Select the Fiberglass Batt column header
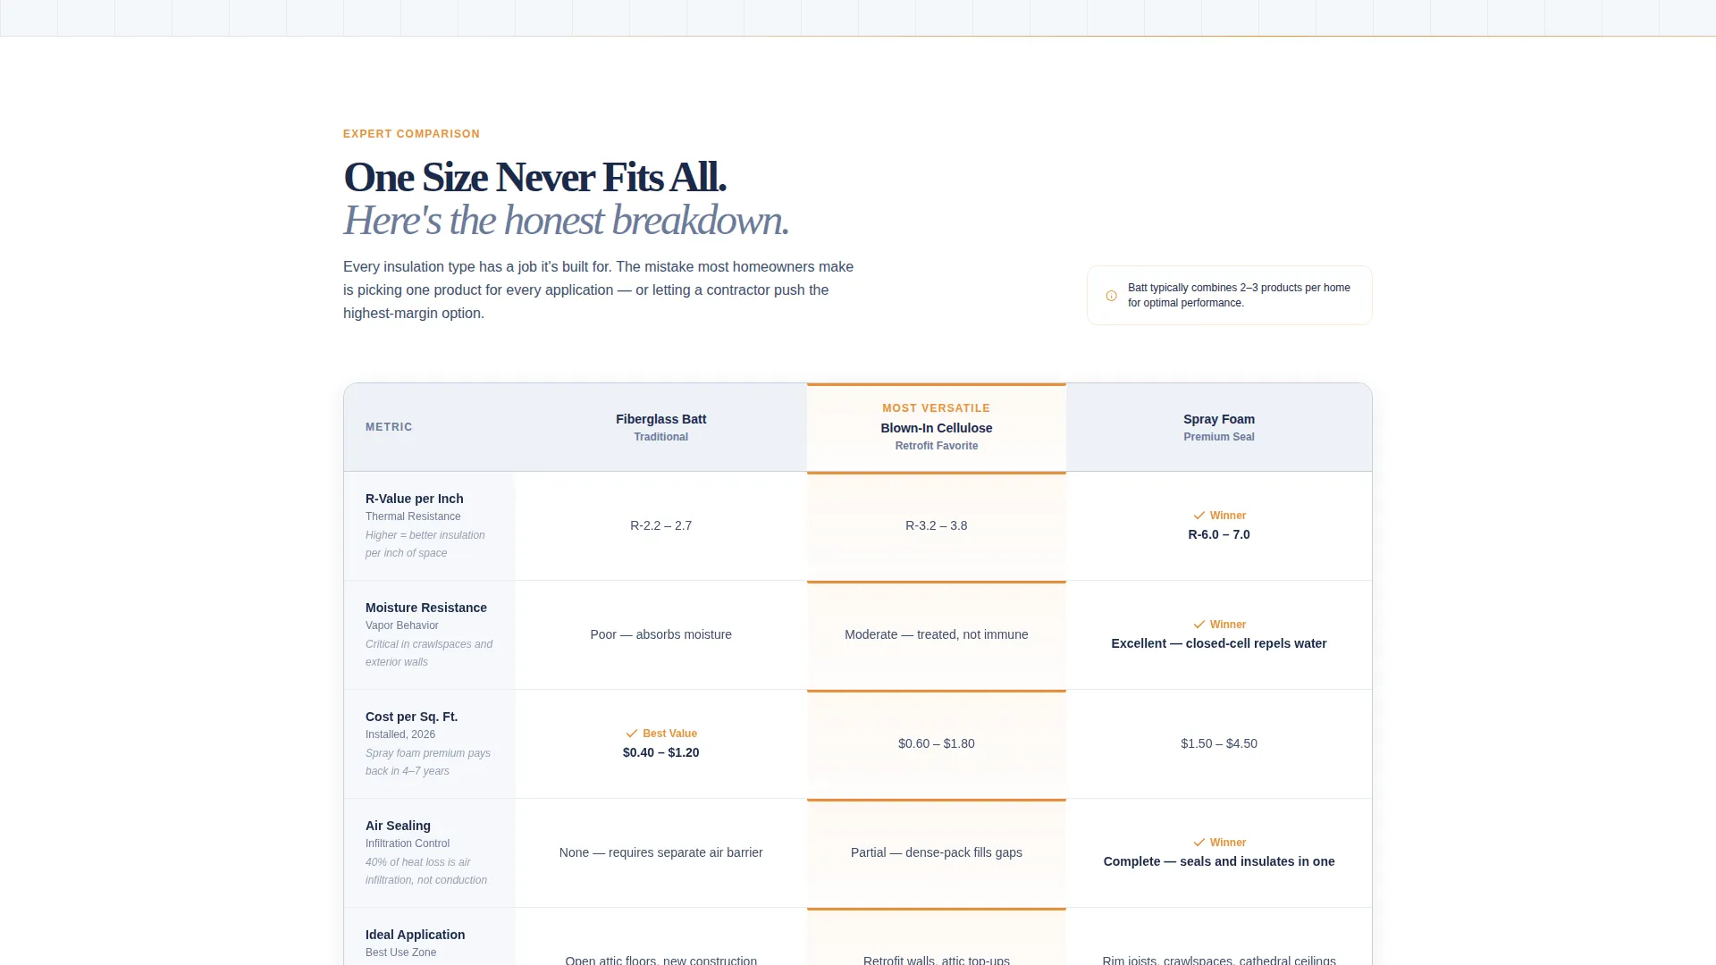Screen dimensions: 1716x965 tap(661, 427)
